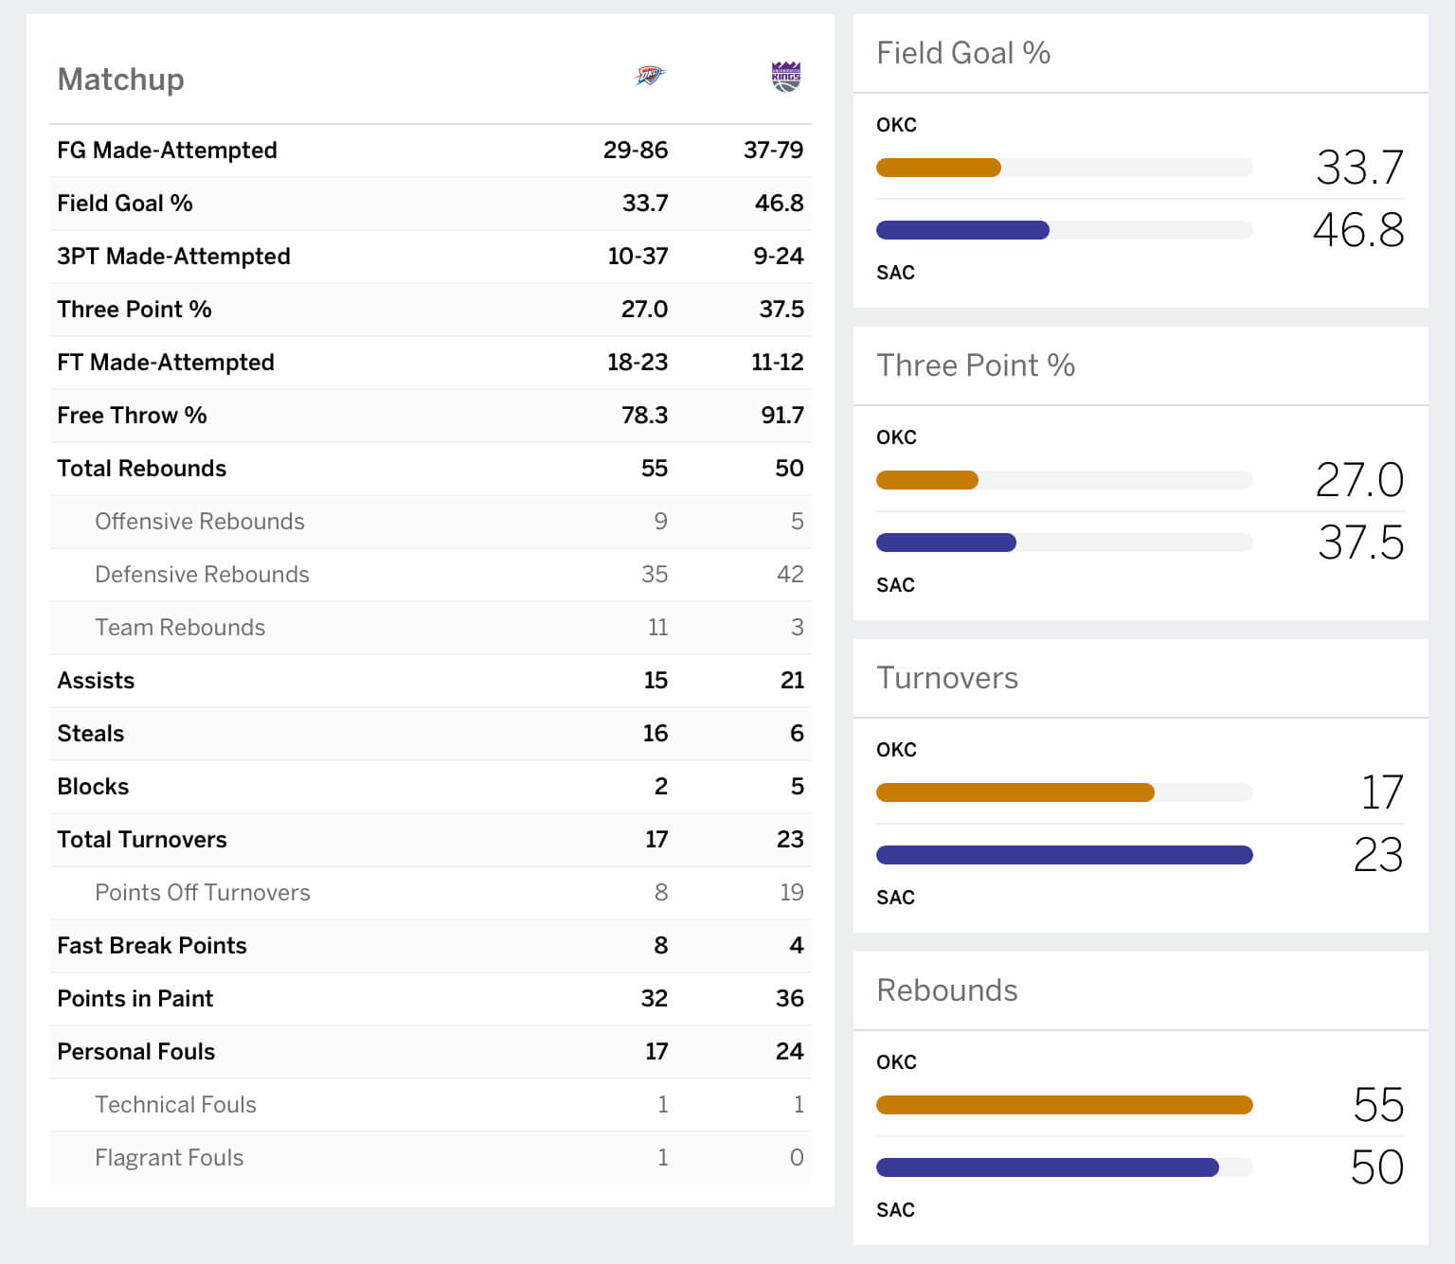Image resolution: width=1455 pixels, height=1264 pixels.
Task: Click the Turnovers card title
Action: coord(946,678)
